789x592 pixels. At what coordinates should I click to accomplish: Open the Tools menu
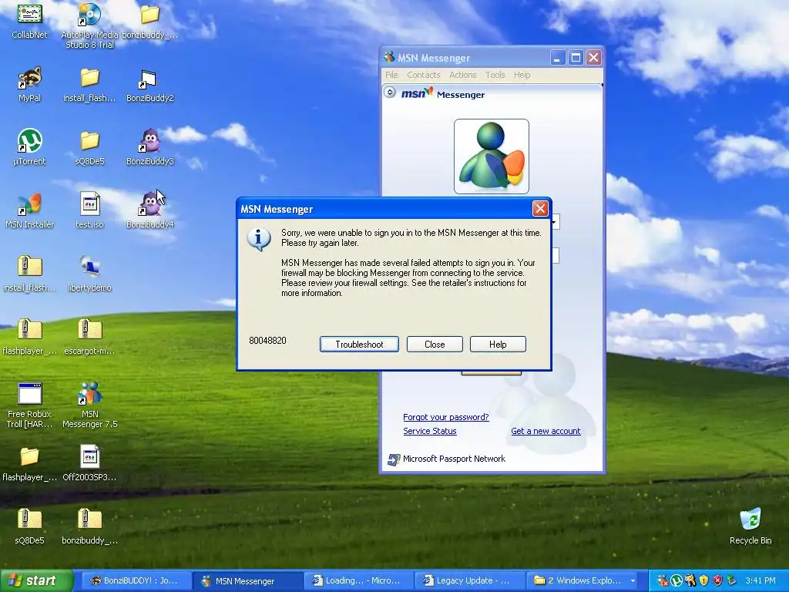[x=495, y=75]
